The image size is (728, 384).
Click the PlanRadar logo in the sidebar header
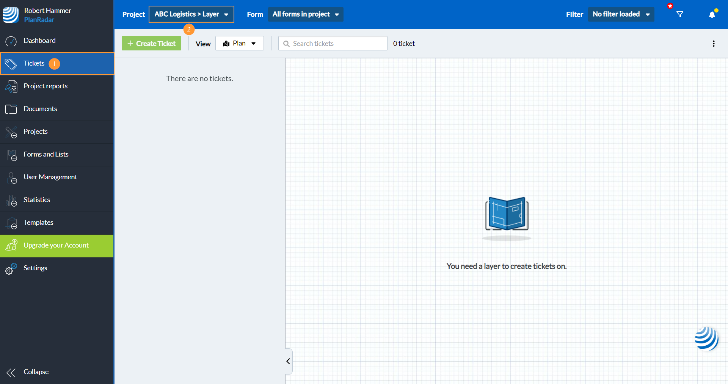tap(11, 15)
